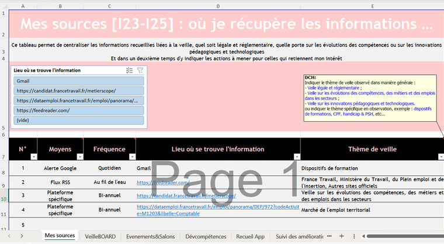The width and height of the screenshot is (444, 244).
Task: Open the Moyens column filter dropdown
Action: click(x=79, y=157)
